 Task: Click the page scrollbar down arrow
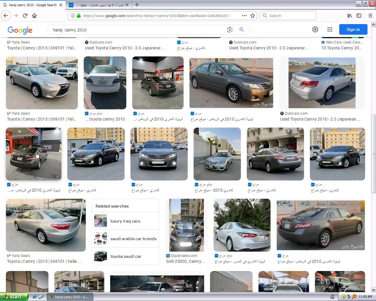pos(373,290)
